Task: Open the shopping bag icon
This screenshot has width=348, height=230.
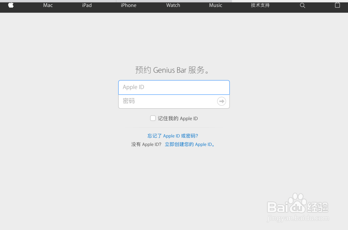Action: (x=337, y=5)
